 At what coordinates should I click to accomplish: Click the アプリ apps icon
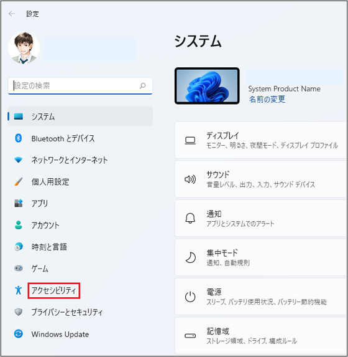(19, 203)
